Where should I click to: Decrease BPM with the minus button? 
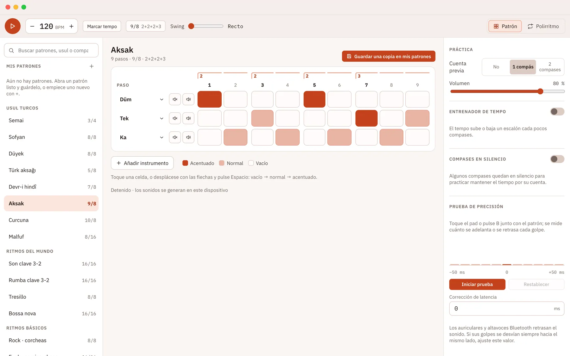32,26
